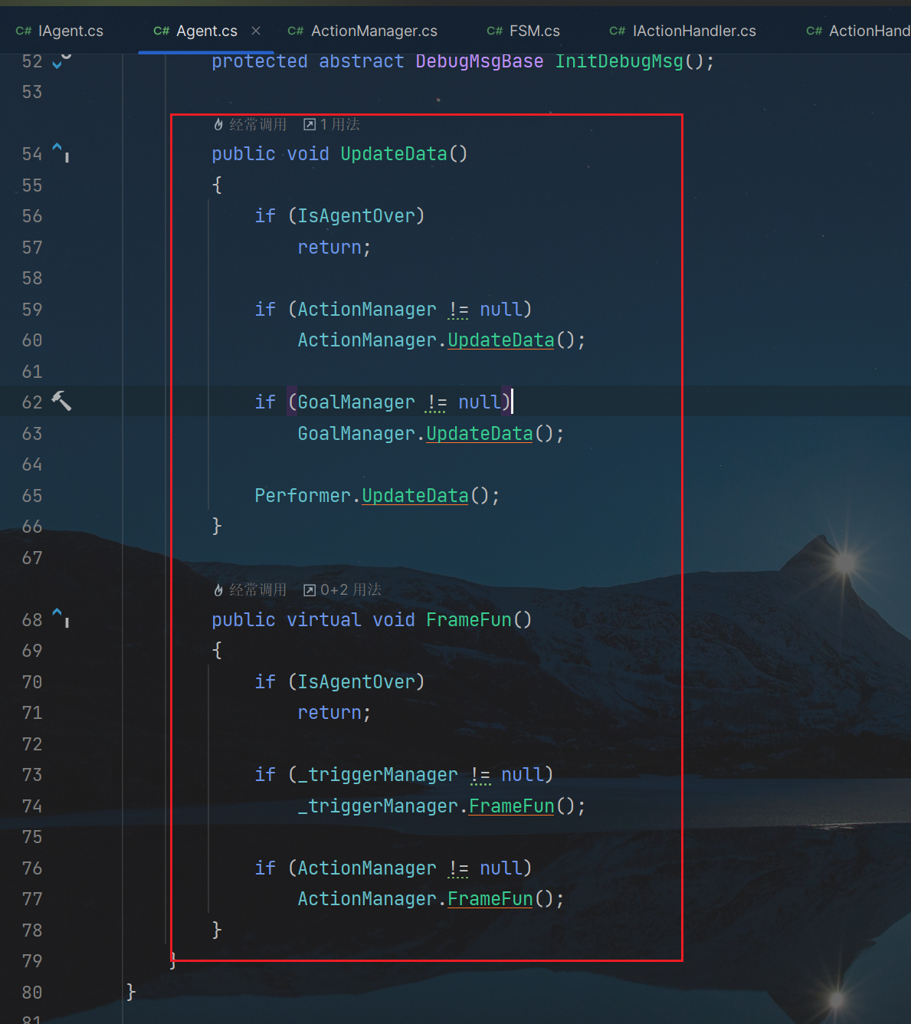The width and height of the screenshot is (911, 1024).
Task: Open the IActionHandler.cs tab
Action: [x=683, y=31]
